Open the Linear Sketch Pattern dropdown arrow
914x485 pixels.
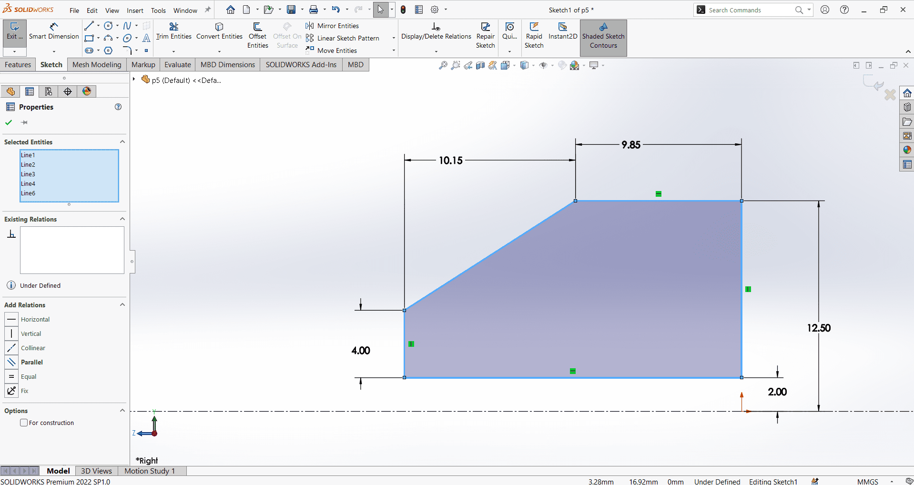pos(394,38)
